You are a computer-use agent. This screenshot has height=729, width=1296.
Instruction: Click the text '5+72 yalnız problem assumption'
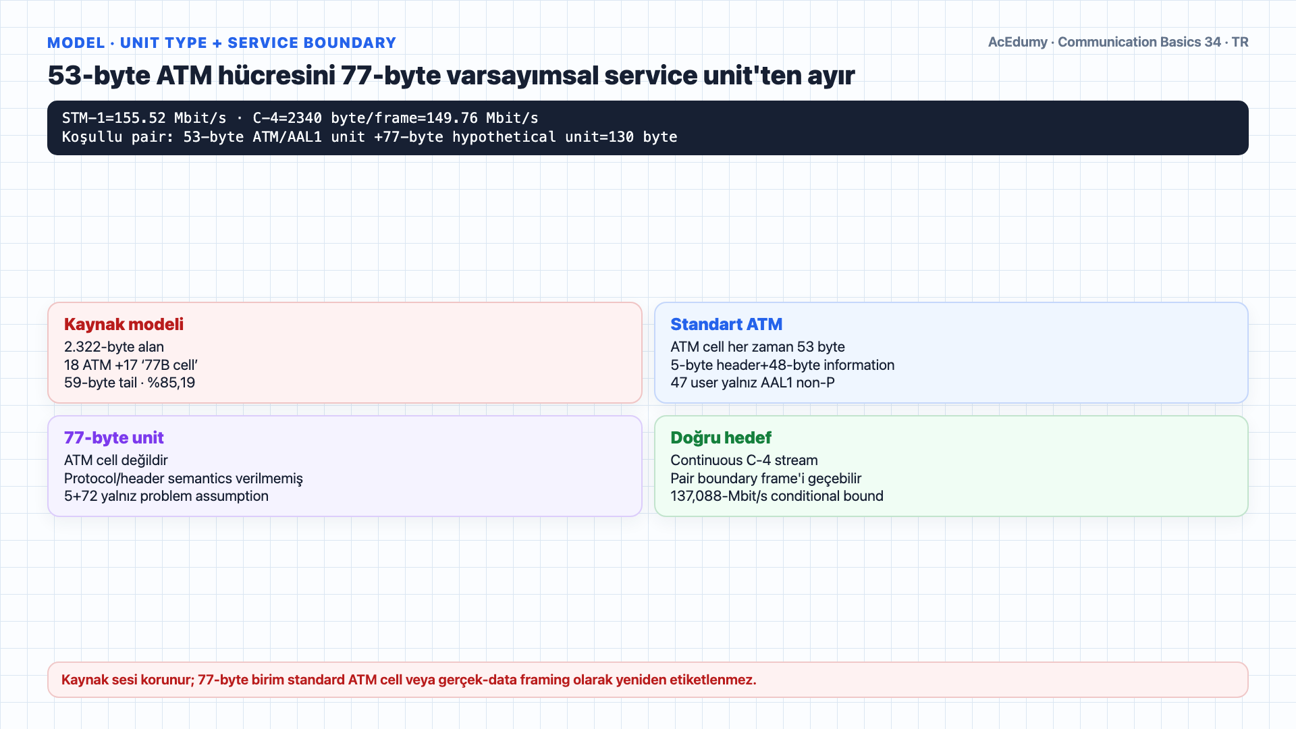coord(166,496)
